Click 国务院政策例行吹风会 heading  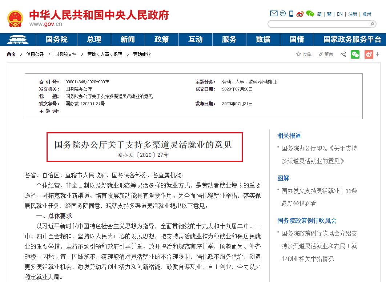307,221
